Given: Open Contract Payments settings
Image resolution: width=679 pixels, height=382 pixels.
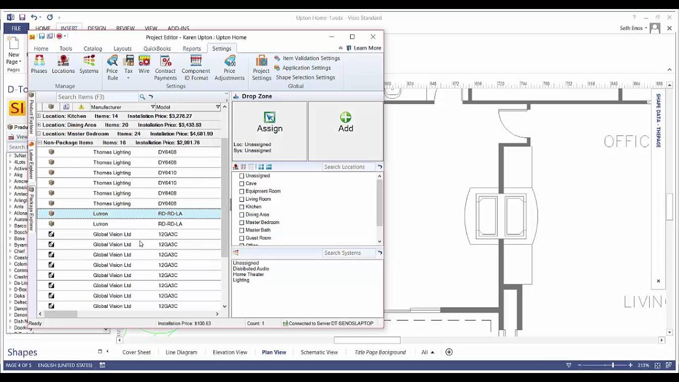Looking at the screenshot, I should [x=166, y=68].
